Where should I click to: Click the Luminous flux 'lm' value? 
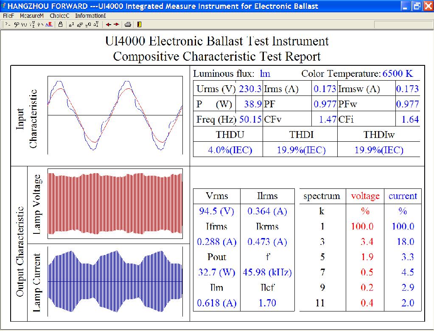(x=265, y=73)
